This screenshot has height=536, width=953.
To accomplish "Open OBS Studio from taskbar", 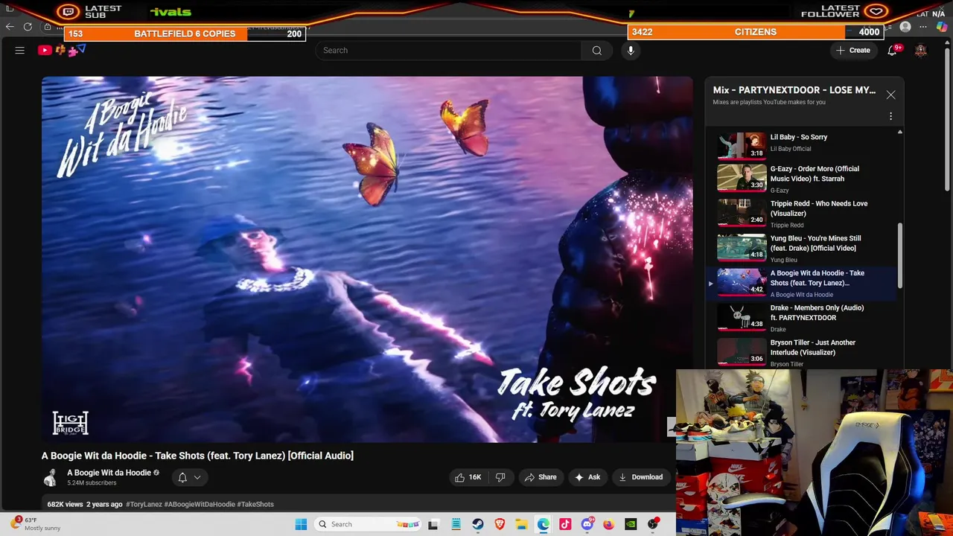I will click(x=653, y=524).
